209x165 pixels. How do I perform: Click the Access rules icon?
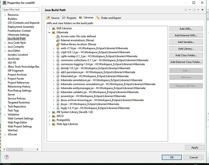tap(58, 36)
